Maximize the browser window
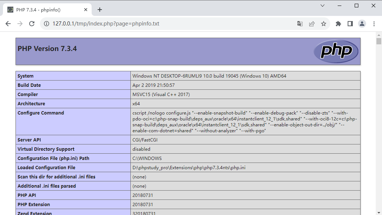The height and width of the screenshot is (215, 382). point(357,6)
